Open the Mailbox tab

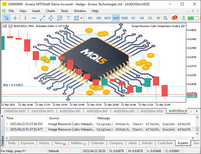[78, 143]
